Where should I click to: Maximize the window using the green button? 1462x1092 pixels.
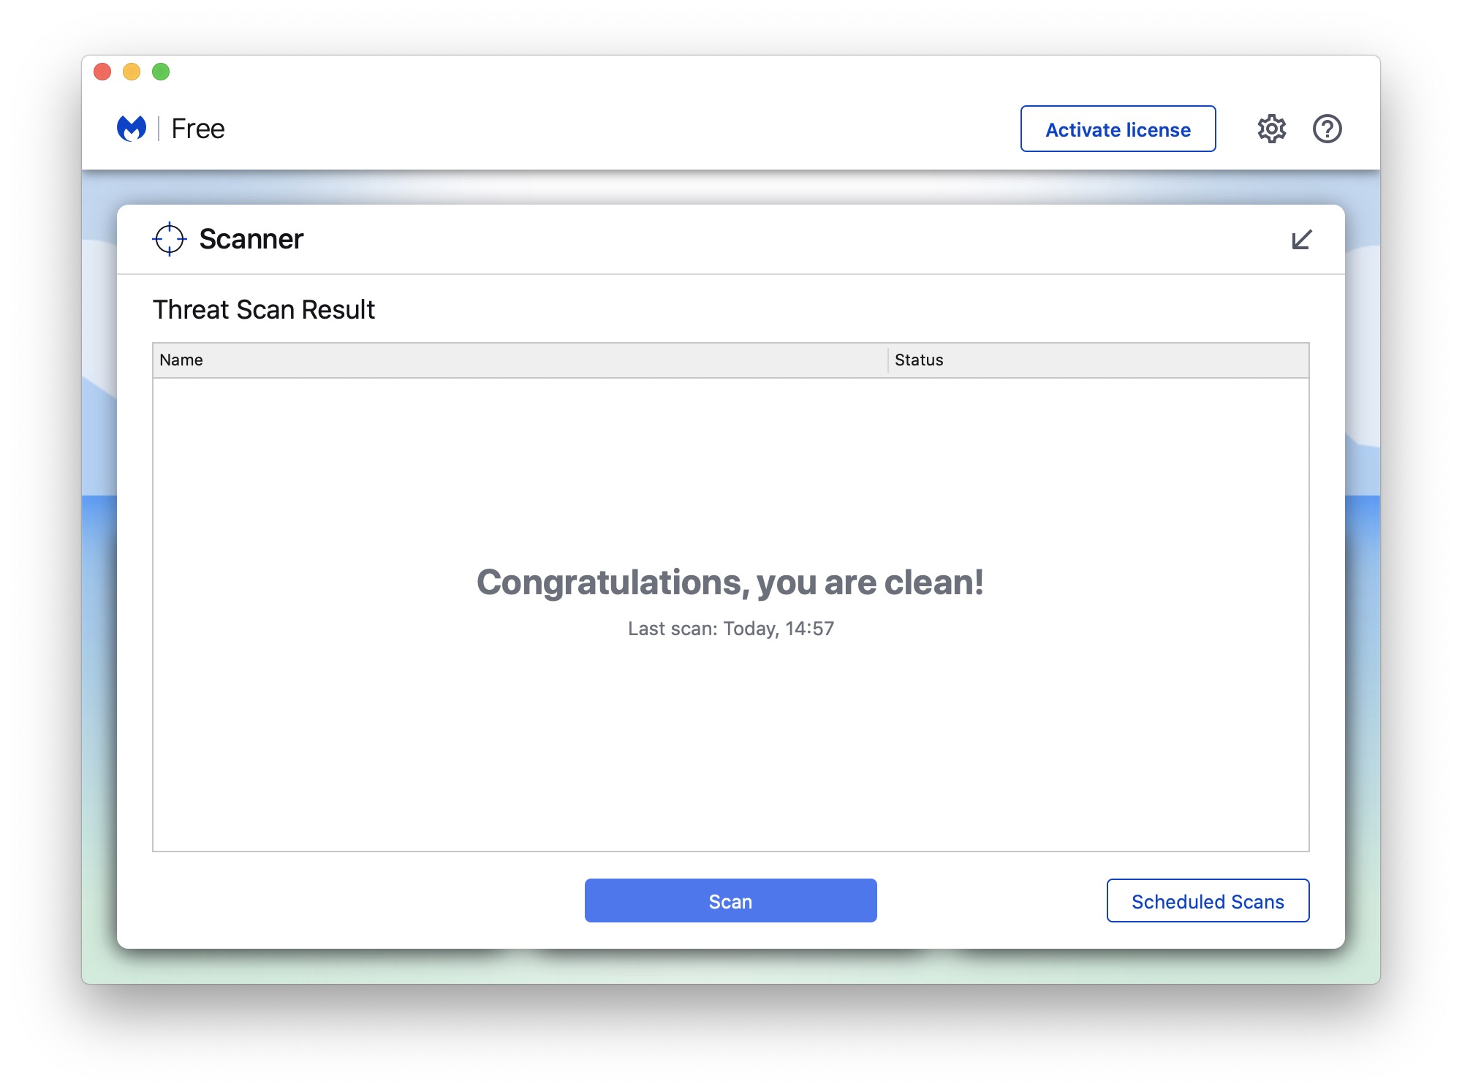pyautogui.click(x=161, y=72)
